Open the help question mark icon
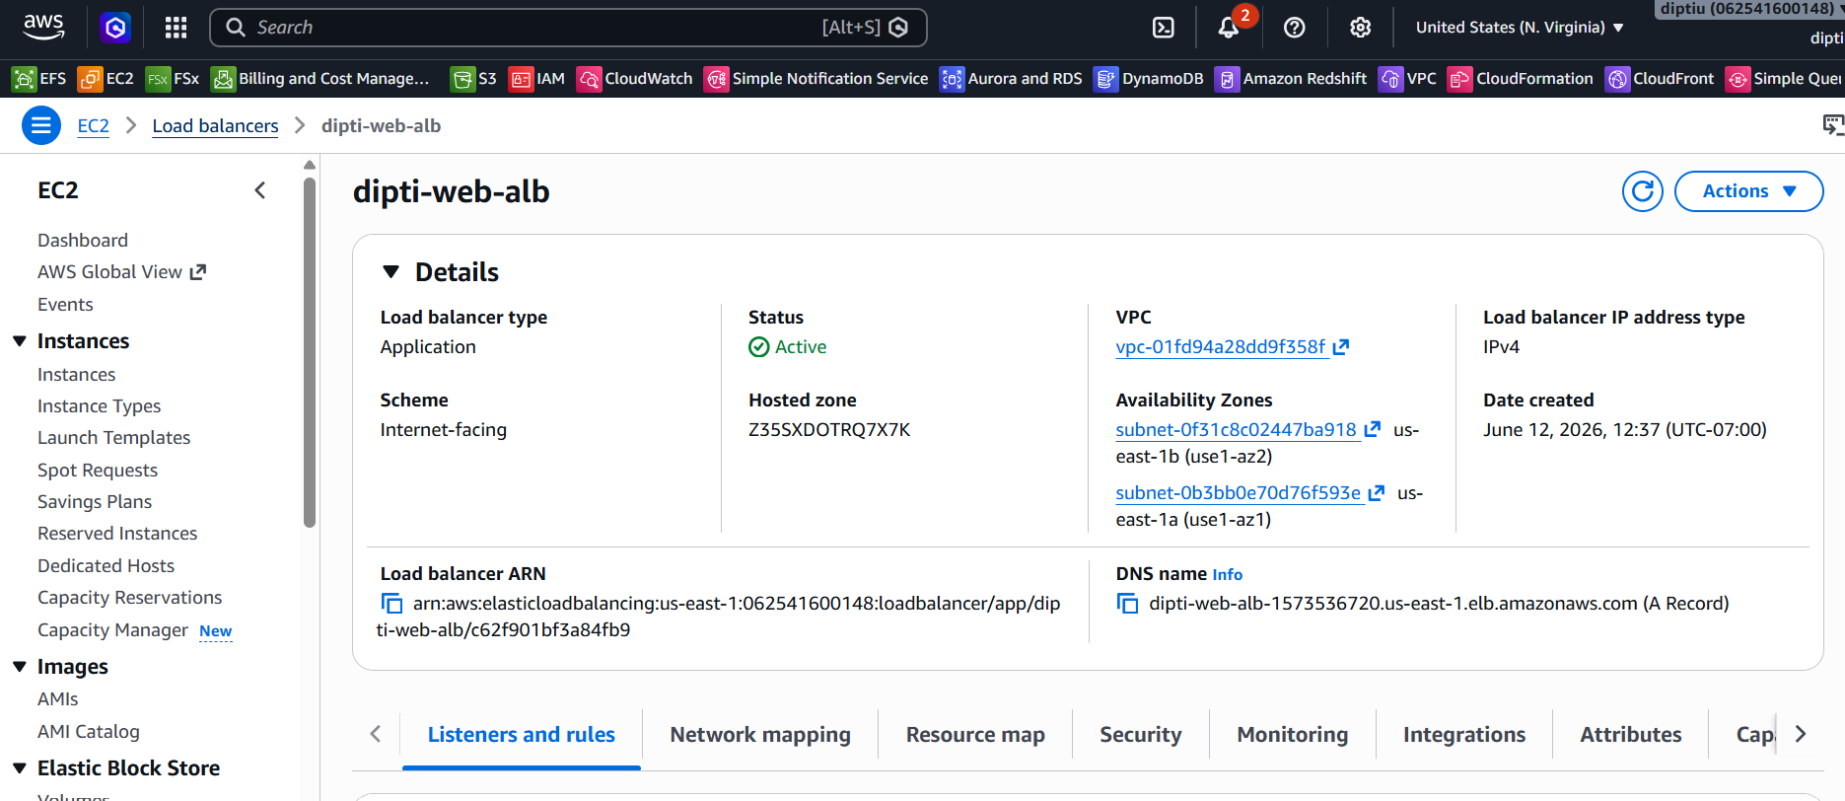The width and height of the screenshot is (1845, 801). click(1295, 28)
